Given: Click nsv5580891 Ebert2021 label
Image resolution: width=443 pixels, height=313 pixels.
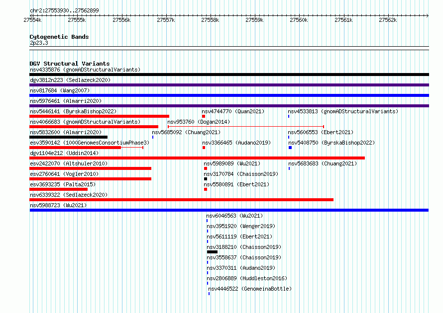Looking at the screenshot, I should point(236,184).
